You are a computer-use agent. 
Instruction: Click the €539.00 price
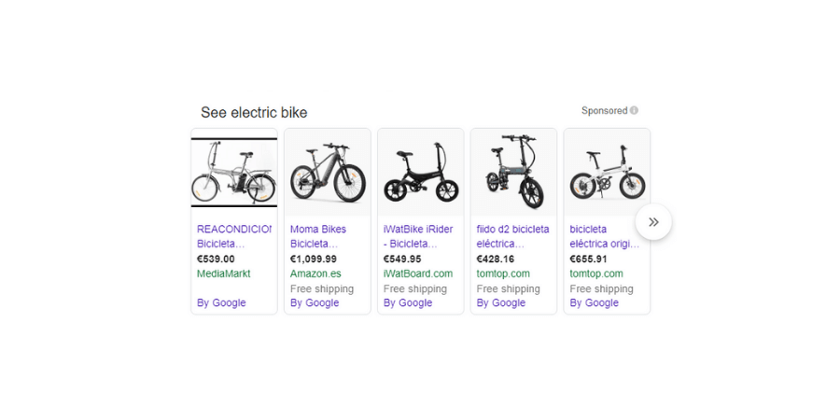[x=216, y=259]
